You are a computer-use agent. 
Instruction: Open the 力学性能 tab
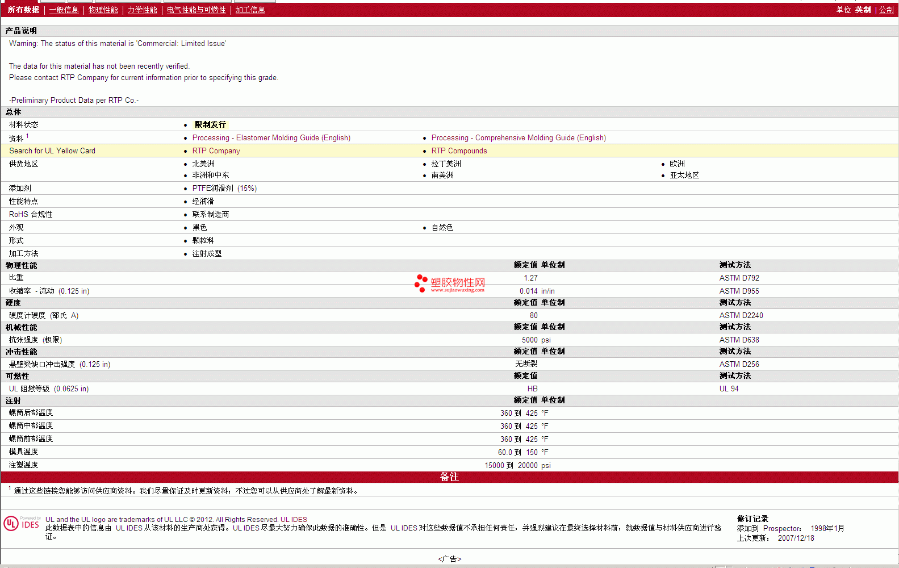point(143,10)
